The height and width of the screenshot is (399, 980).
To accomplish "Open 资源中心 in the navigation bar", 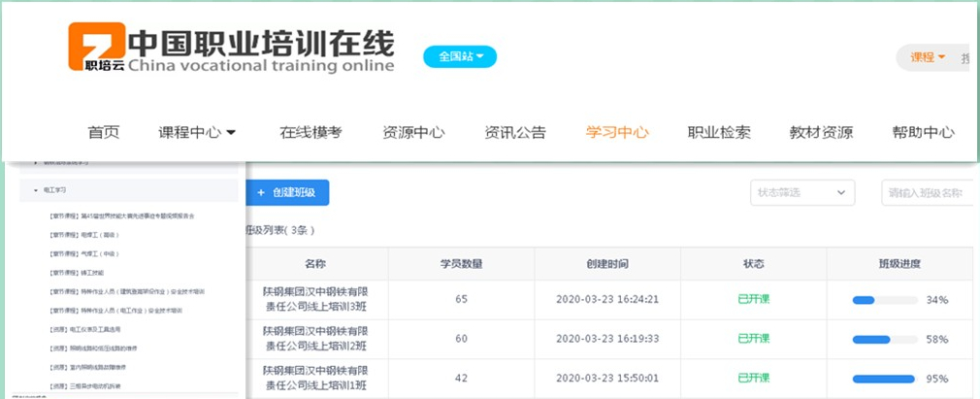I will tap(413, 133).
